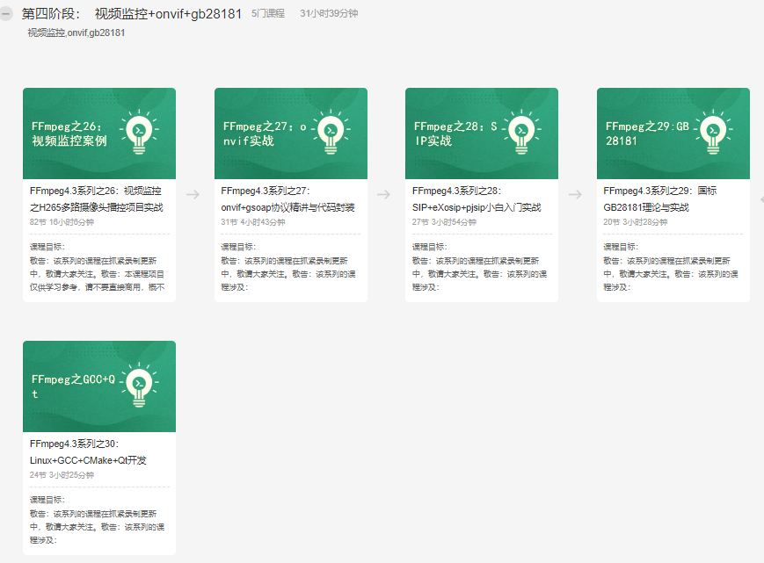Click the light bulb icon on GB28181 card
This screenshot has width=764, height=563.
(711, 130)
